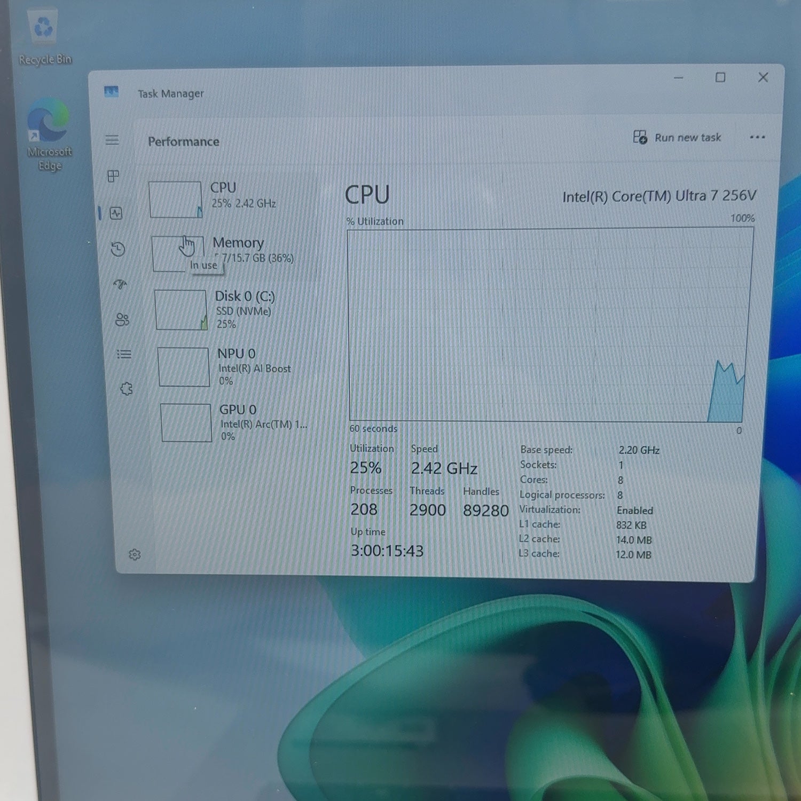This screenshot has height=801, width=801.
Task: Click the Base speed value "2.20 GHz"
Action: click(639, 450)
